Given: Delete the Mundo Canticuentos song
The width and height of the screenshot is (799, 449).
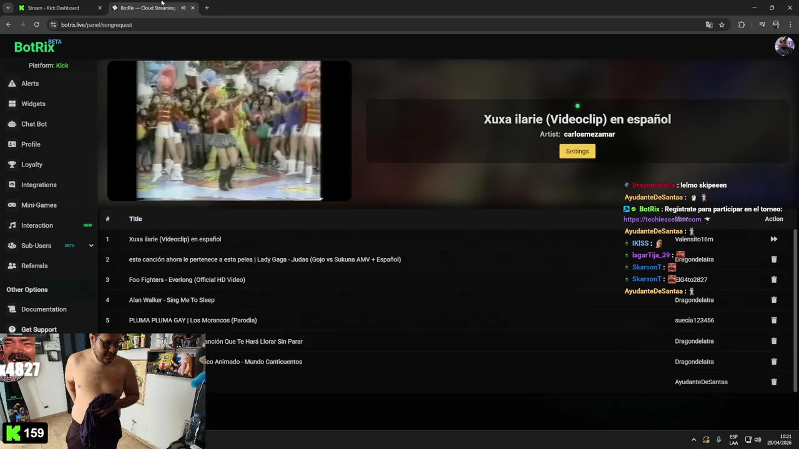Looking at the screenshot, I should pos(774,362).
